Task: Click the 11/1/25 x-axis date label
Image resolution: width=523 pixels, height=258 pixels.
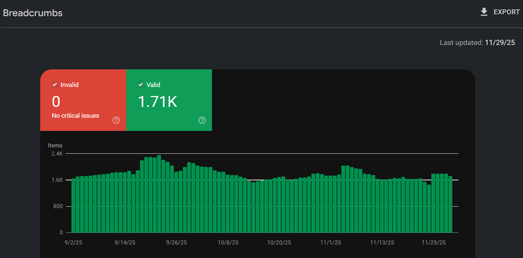Action: pos(331,243)
